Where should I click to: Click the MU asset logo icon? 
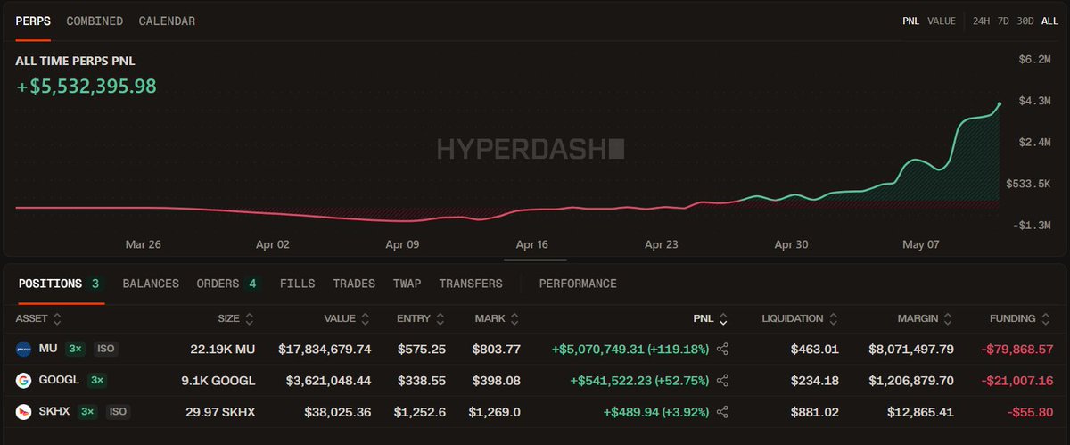(x=23, y=349)
